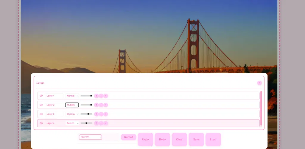Edit the Layer 4 name field
This screenshot has height=149, width=305.
(x=55, y=123)
